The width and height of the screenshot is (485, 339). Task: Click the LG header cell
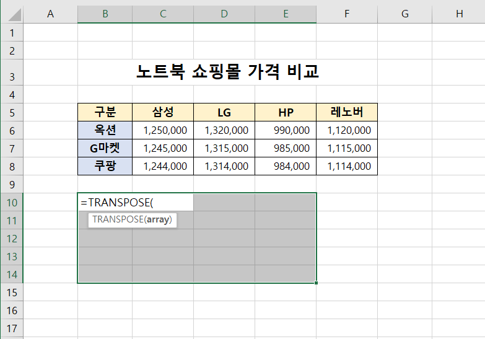(x=224, y=112)
